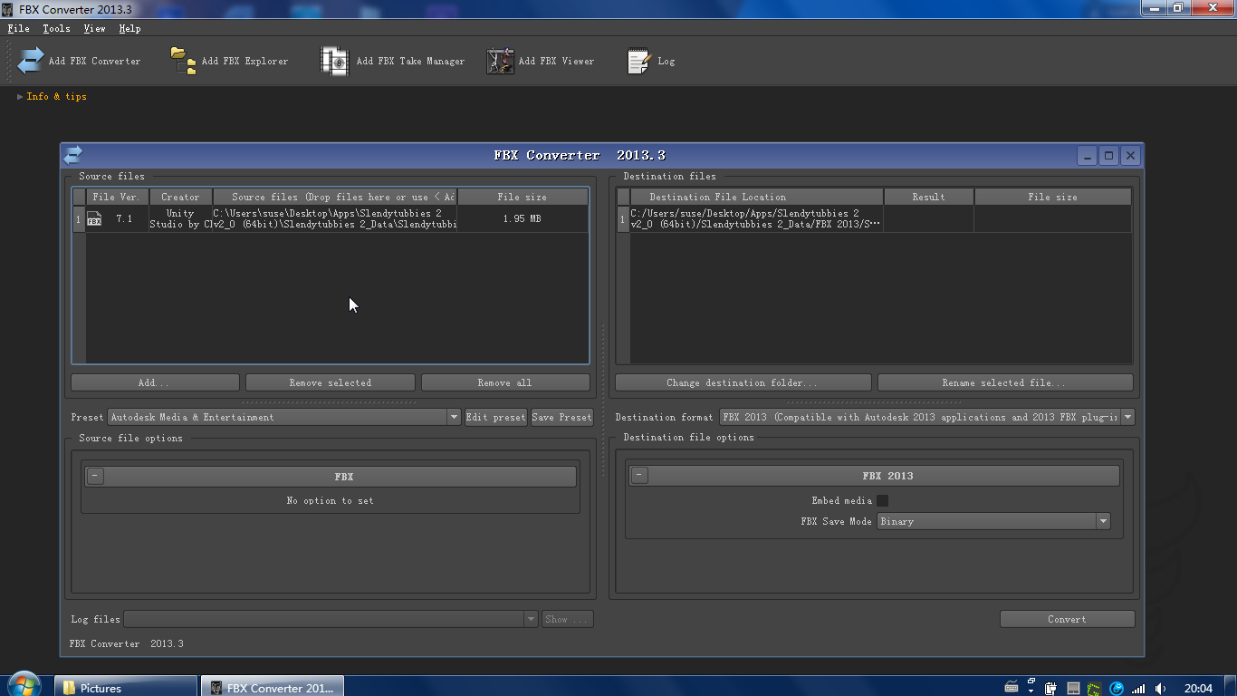Click the Remove all button
The image size is (1237, 696).
[505, 382]
